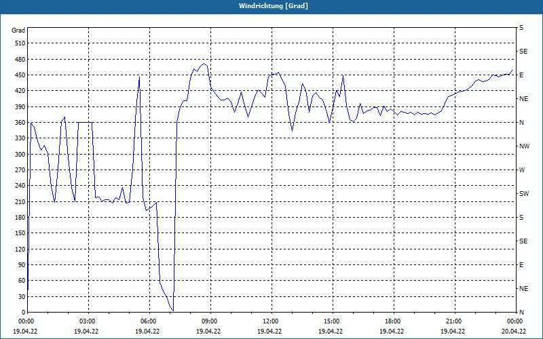Pick the 180 left axis label

20,217
